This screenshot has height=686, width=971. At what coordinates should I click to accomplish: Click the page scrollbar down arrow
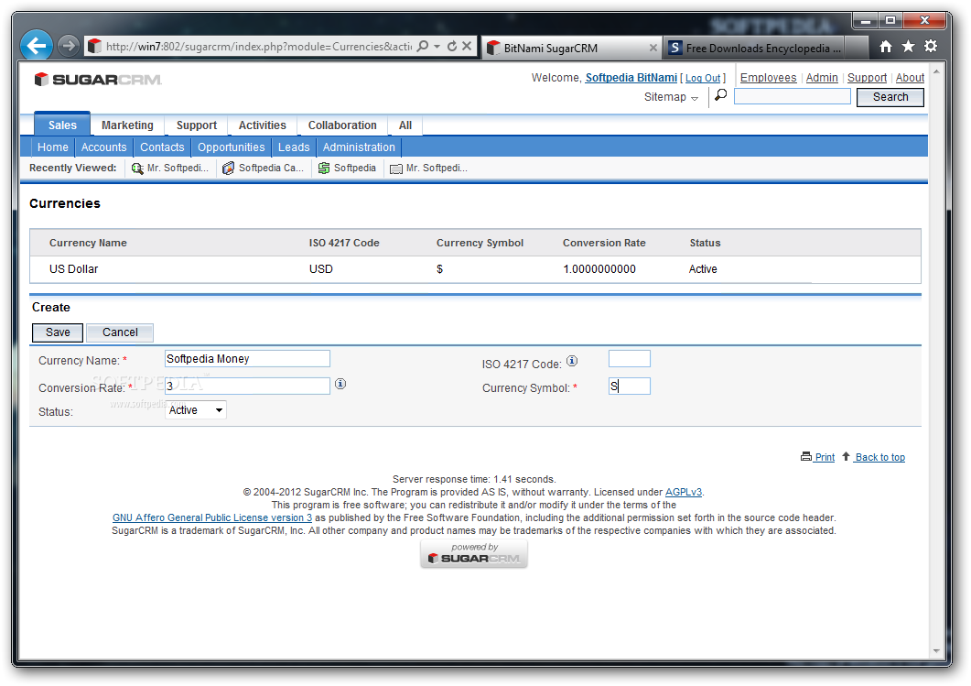tap(936, 650)
